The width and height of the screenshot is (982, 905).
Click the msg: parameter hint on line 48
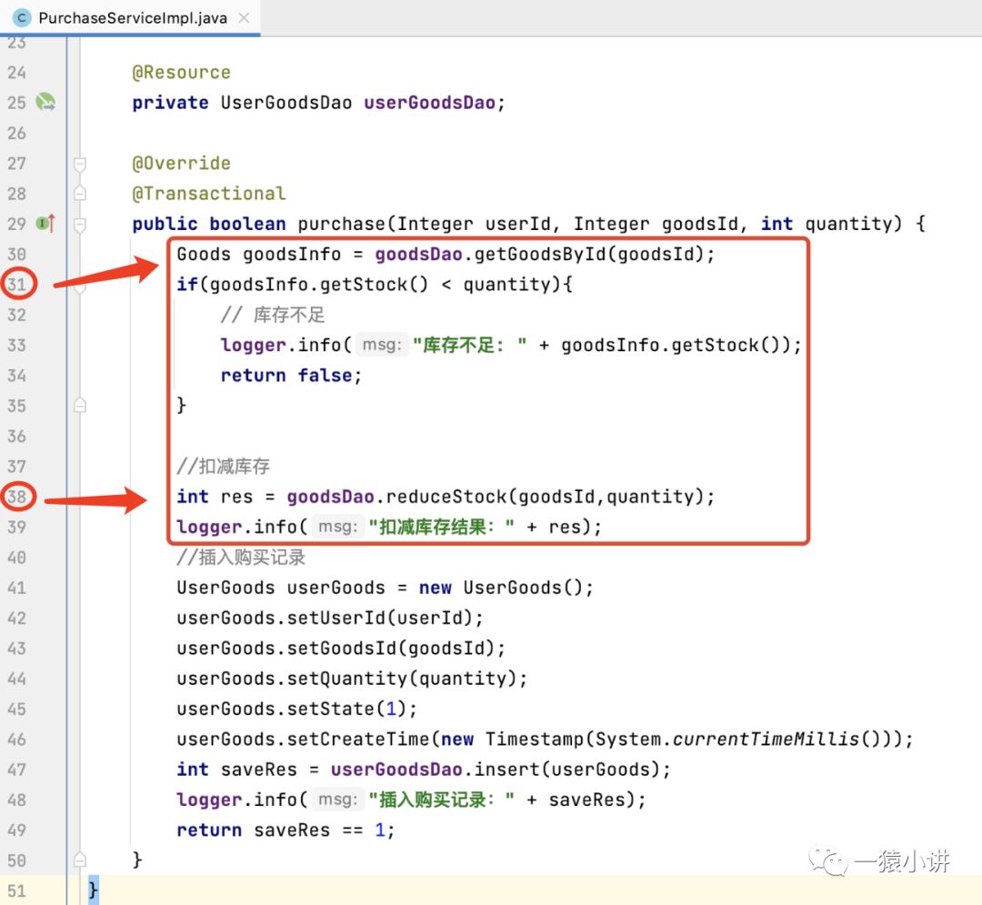tap(338, 799)
